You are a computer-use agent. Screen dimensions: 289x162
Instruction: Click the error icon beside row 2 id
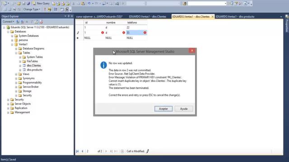[103, 32]
